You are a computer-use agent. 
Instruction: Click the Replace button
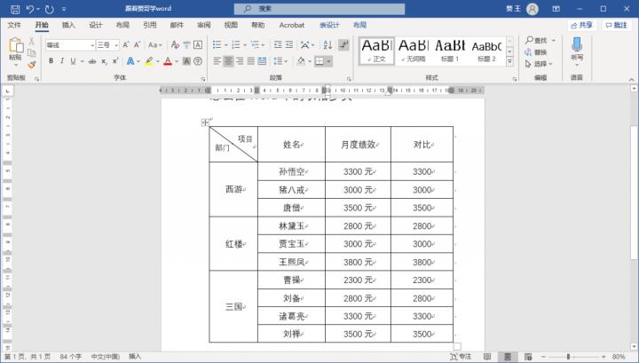click(x=536, y=52)
